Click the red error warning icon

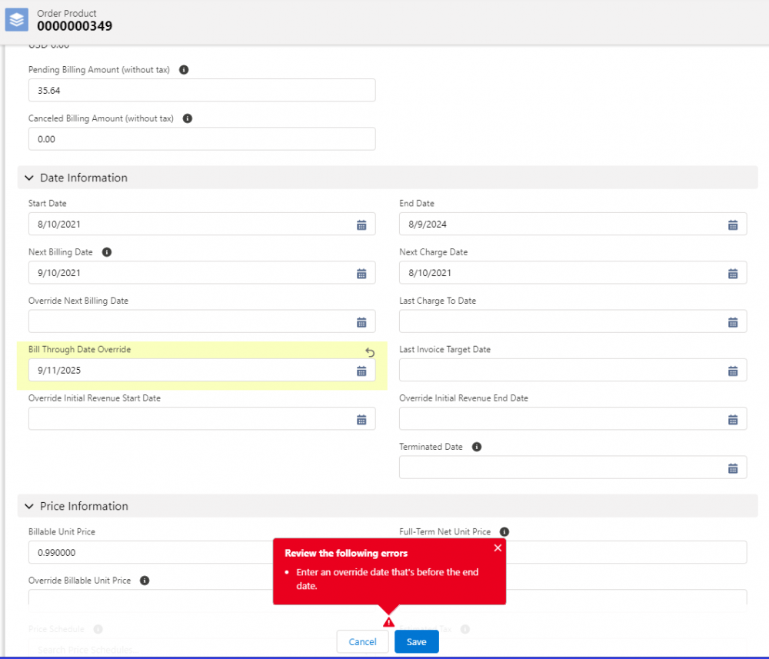point(388,622)
